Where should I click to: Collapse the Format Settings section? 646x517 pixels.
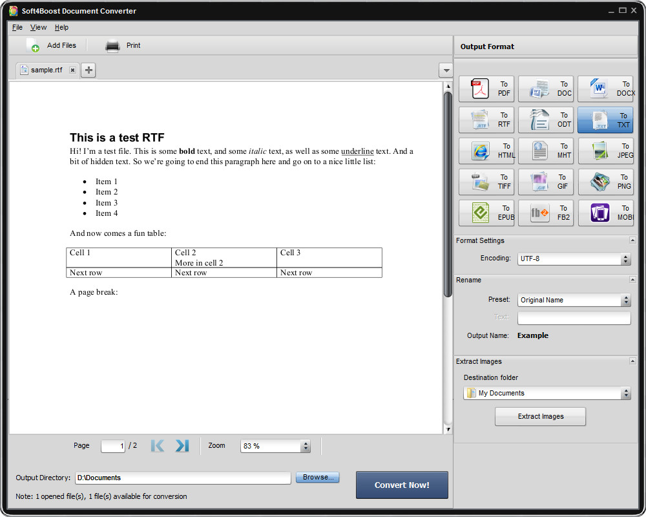pos(631,240)
